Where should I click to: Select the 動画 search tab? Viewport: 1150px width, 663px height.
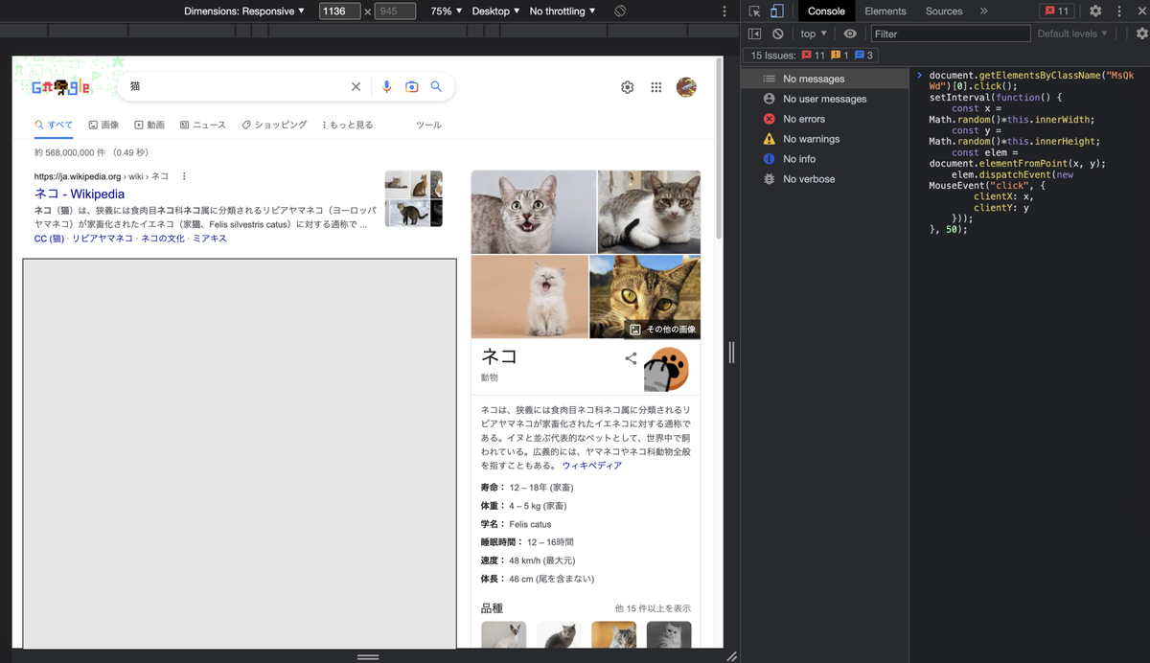point(149,125)
